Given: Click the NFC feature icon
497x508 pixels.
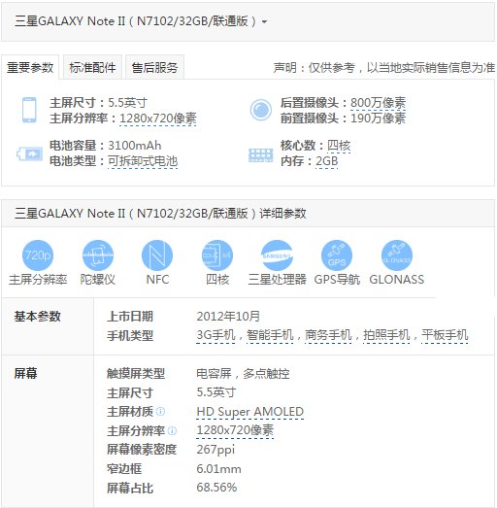Looking at the screenshot, I should click(157, 255).
